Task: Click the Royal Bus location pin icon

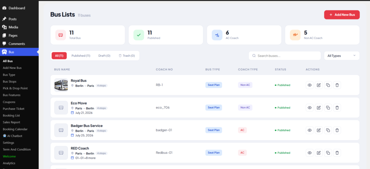Action: click(x=72, y=86)
